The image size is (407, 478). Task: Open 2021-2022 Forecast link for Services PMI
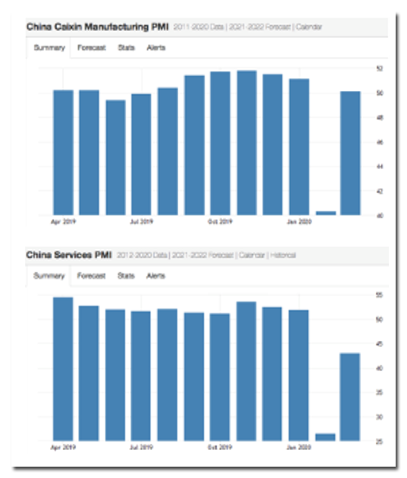coord(203,255)
